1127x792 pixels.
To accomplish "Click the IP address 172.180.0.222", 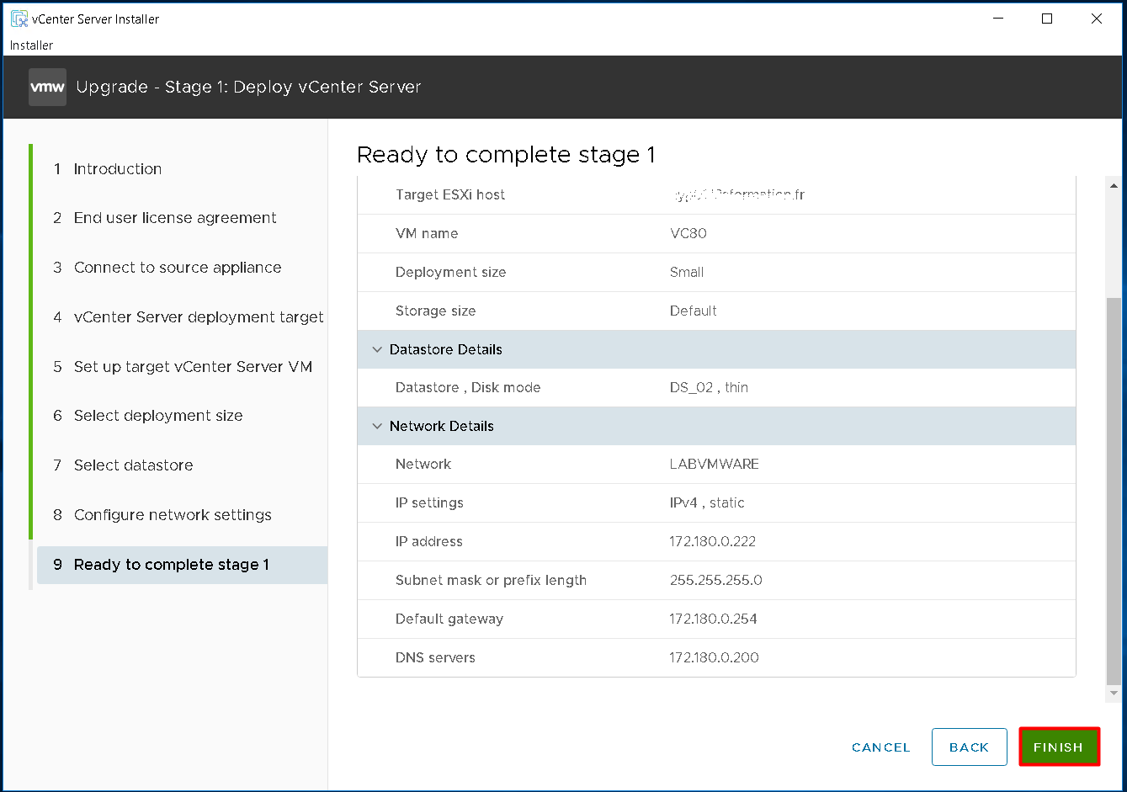I will (713, 541).
